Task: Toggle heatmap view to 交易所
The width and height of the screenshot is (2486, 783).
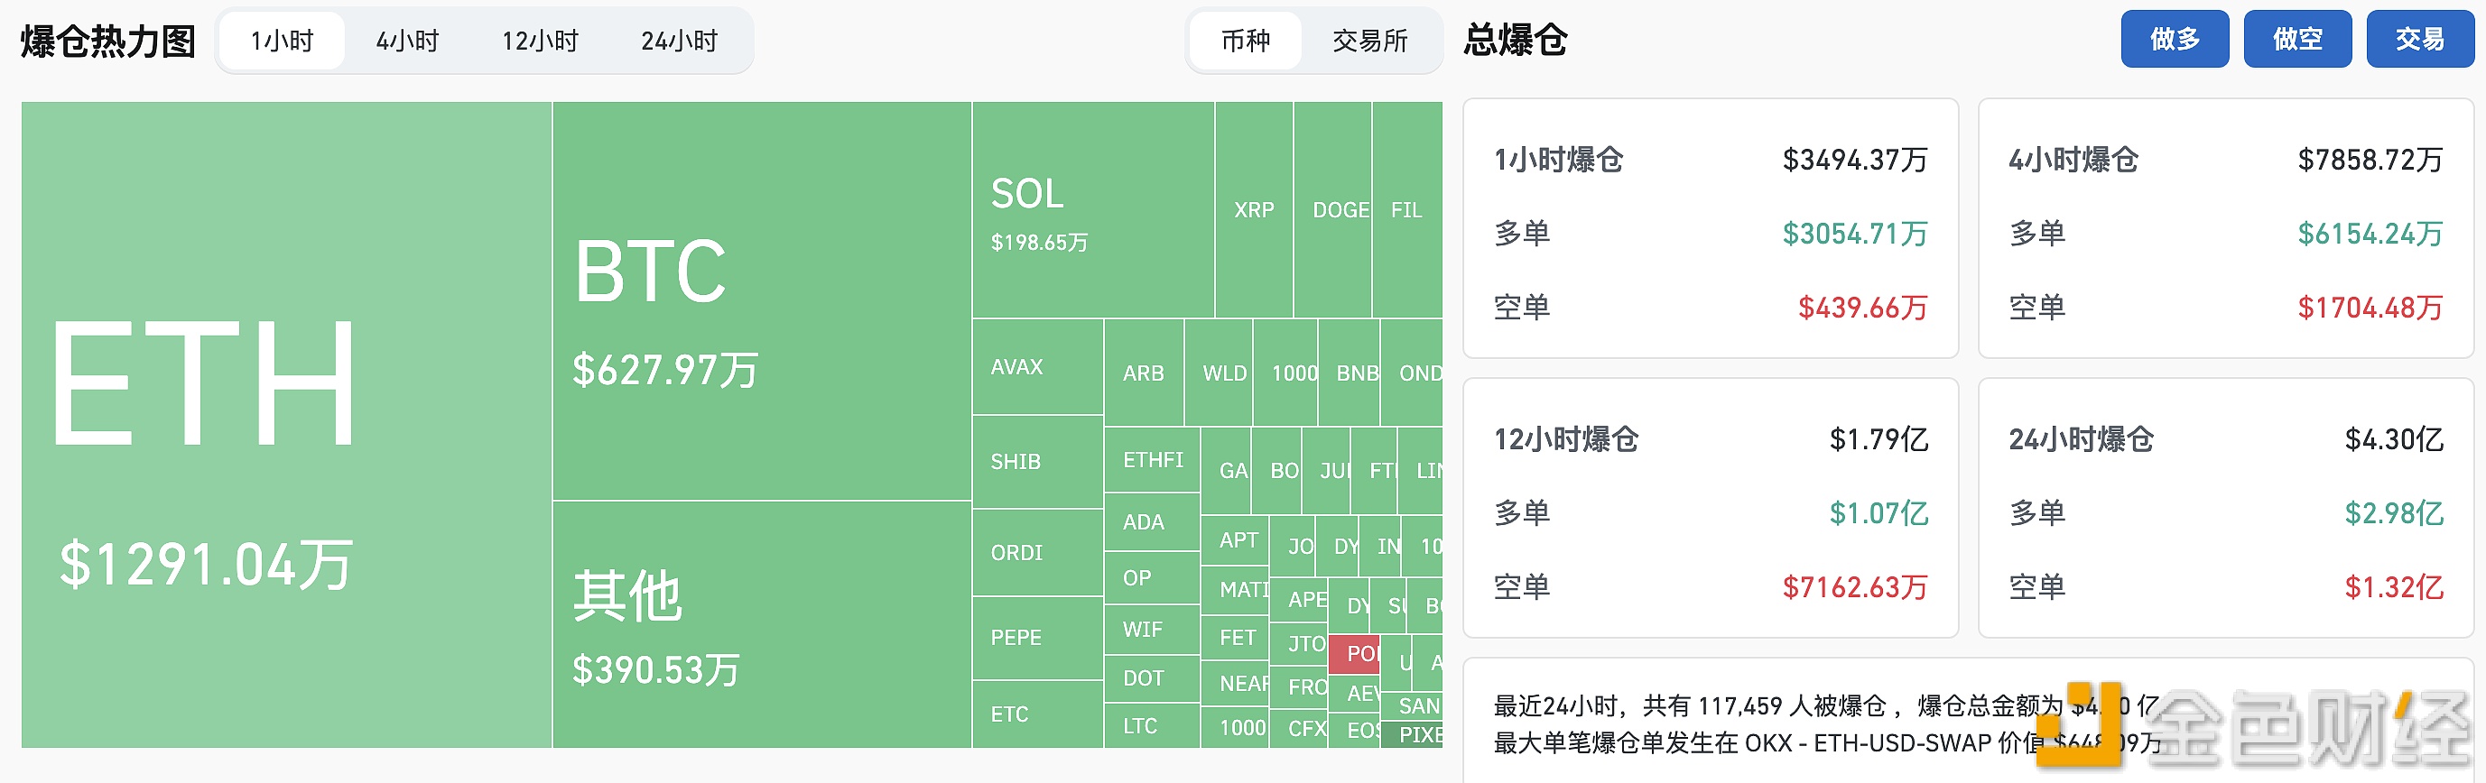Action: coord(1369,41)
